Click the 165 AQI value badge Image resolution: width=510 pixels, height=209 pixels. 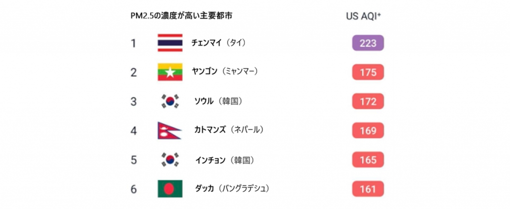(368, 160)
